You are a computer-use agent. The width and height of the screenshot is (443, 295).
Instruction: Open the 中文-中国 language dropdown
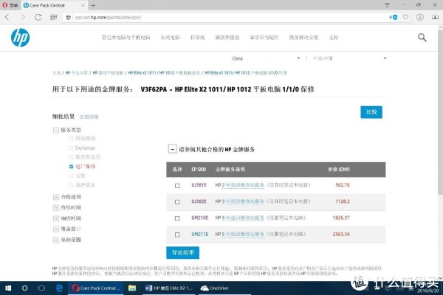[x=349, y=58]
